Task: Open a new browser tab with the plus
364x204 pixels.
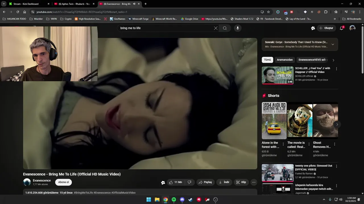Action: (x=146, y=4)
